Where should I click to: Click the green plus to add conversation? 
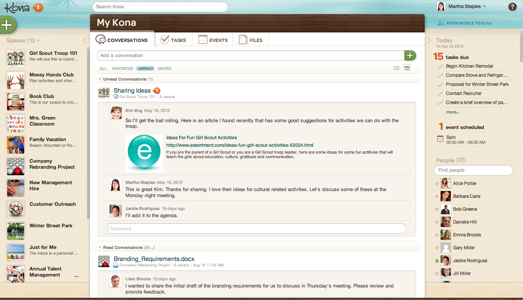click(x=410, y=55)
